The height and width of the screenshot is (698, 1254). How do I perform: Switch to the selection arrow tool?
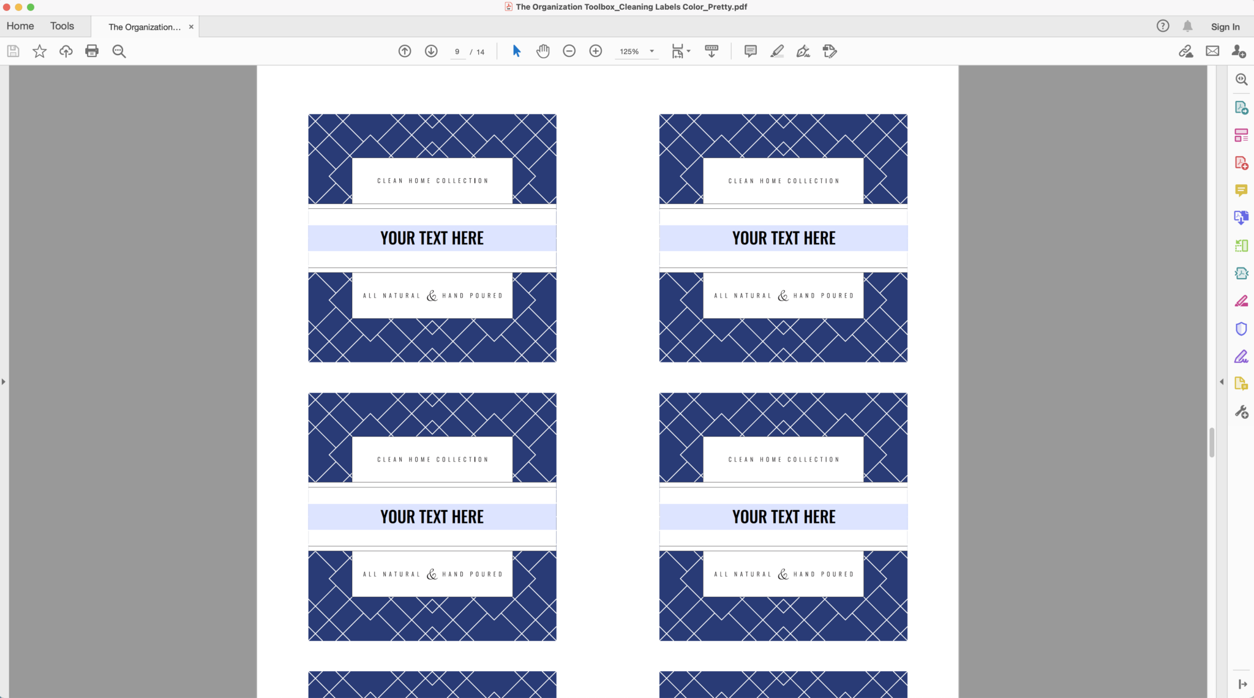coord(516,51)
